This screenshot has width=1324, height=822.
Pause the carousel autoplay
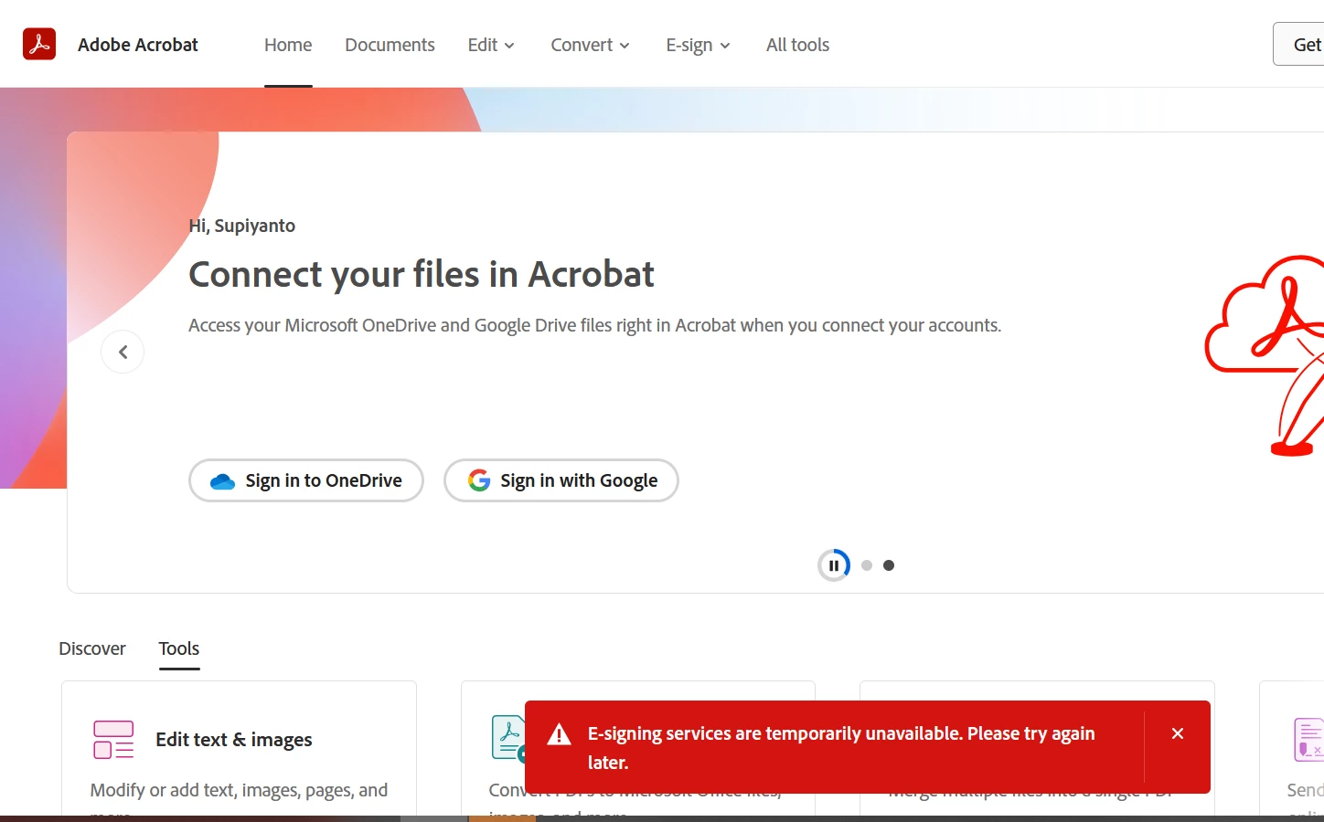(x=834, y=565)
